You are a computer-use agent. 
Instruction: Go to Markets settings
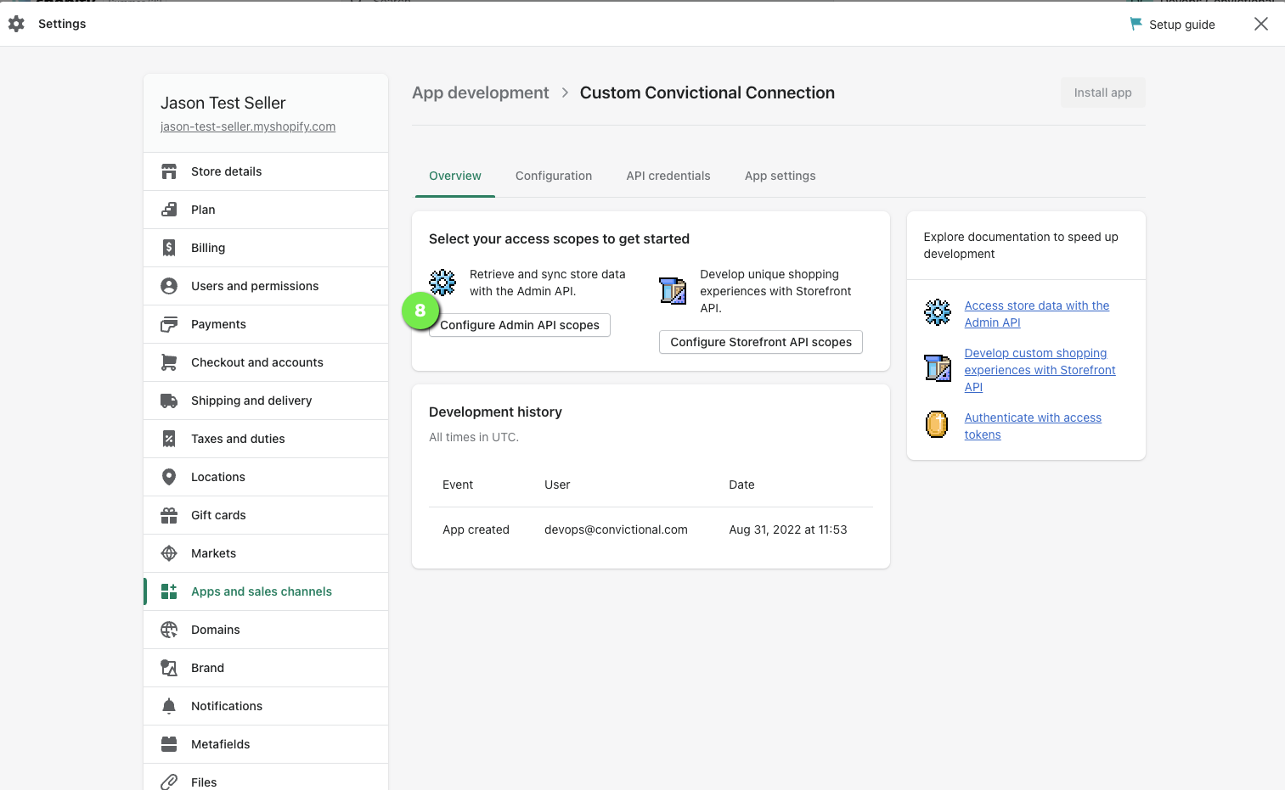click(266, 553)
